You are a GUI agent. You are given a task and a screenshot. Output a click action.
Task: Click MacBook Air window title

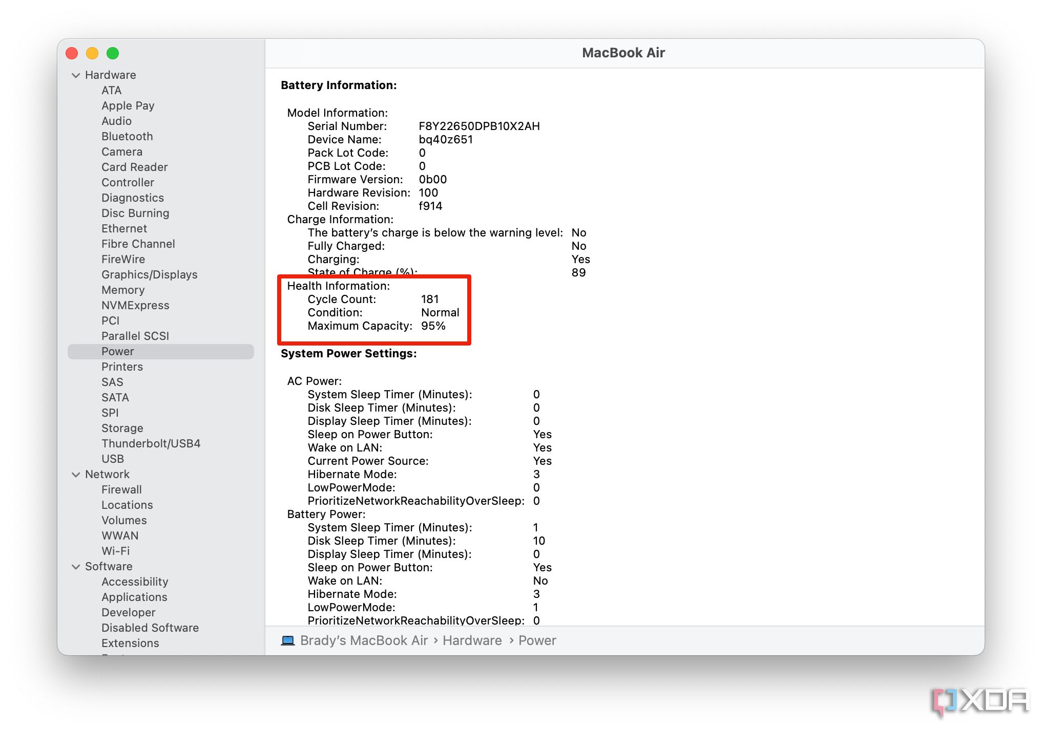623,53
